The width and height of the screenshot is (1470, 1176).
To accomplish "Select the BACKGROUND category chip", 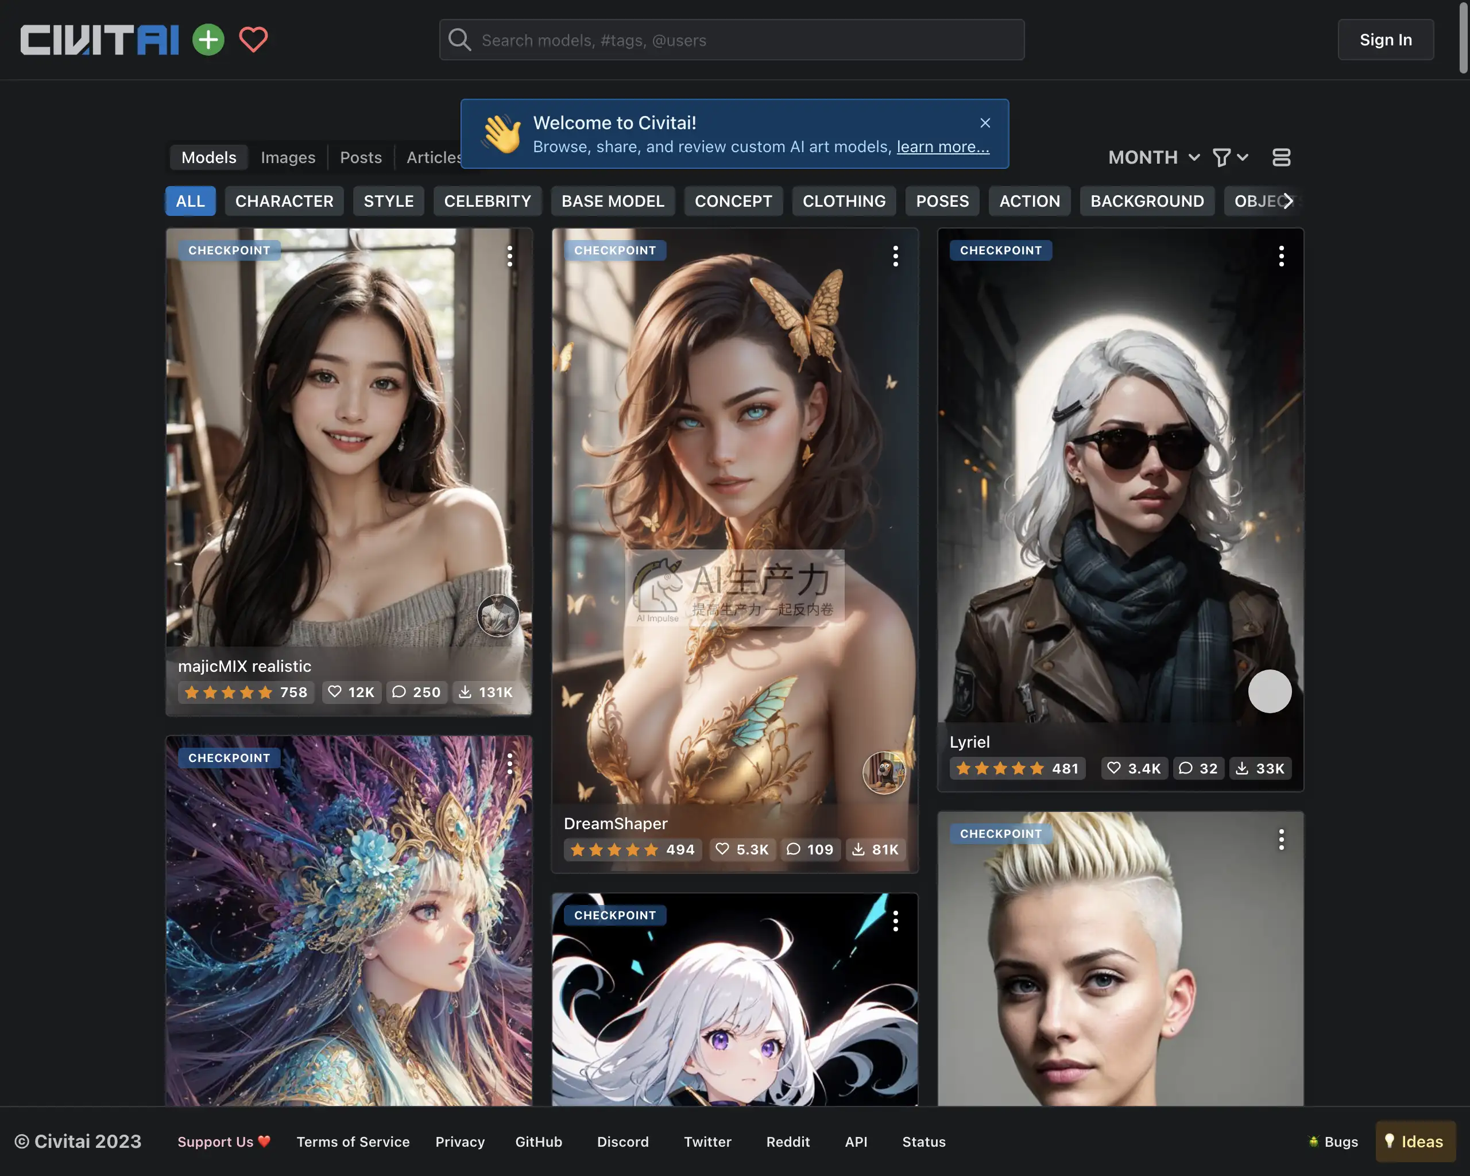I will [x=1147, y=201].
